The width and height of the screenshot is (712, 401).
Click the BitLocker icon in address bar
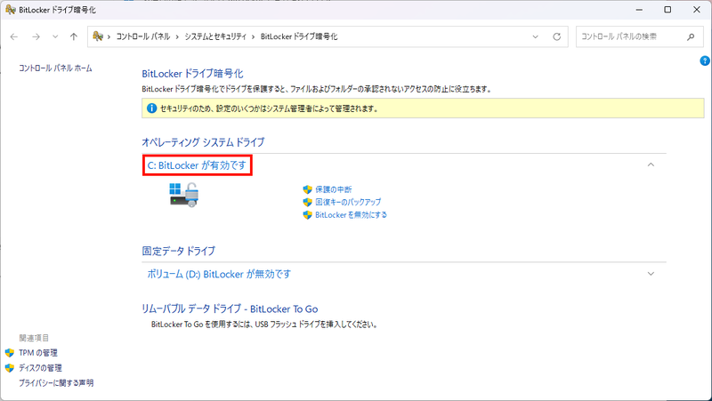click(x=98, y=36)
